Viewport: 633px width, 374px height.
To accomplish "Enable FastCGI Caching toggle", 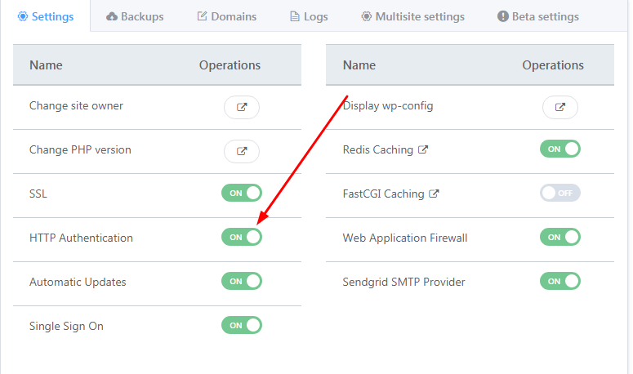I will pos(560,193).
